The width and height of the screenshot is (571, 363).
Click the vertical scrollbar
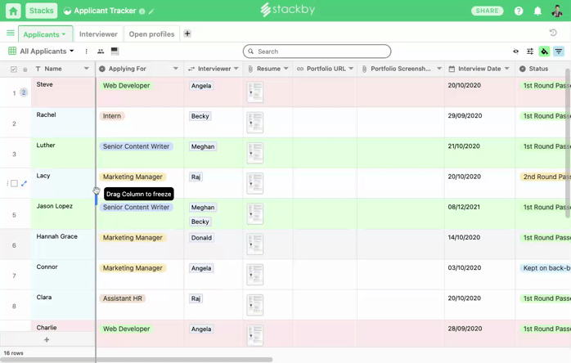(x=568, y=143)
